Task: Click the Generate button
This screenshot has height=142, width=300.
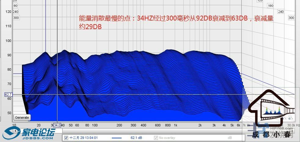Action: 22,118
